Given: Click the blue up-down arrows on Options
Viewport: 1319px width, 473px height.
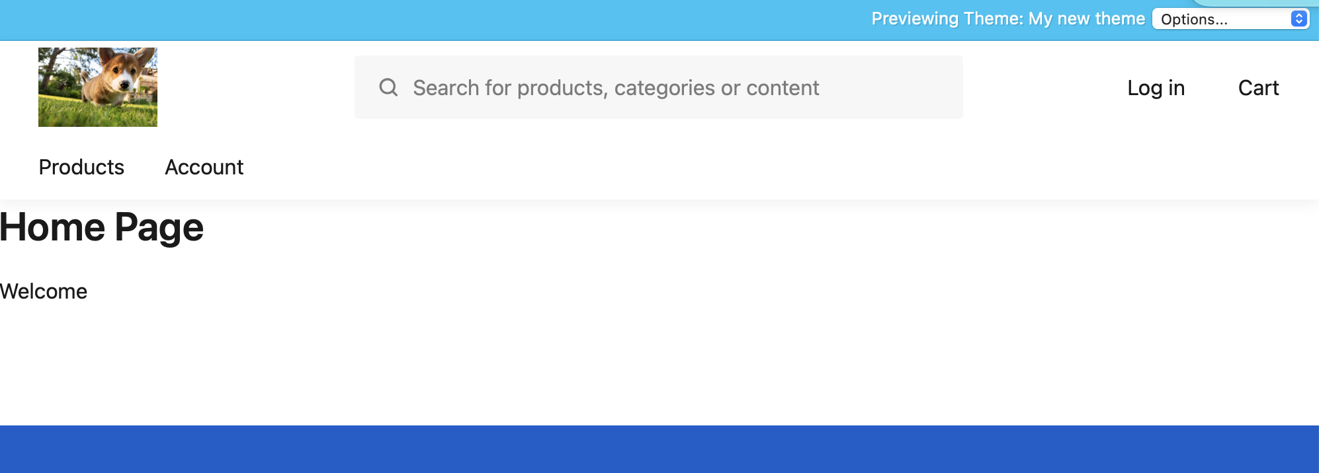Looking at the screenshot, I should coord(1298,18).
